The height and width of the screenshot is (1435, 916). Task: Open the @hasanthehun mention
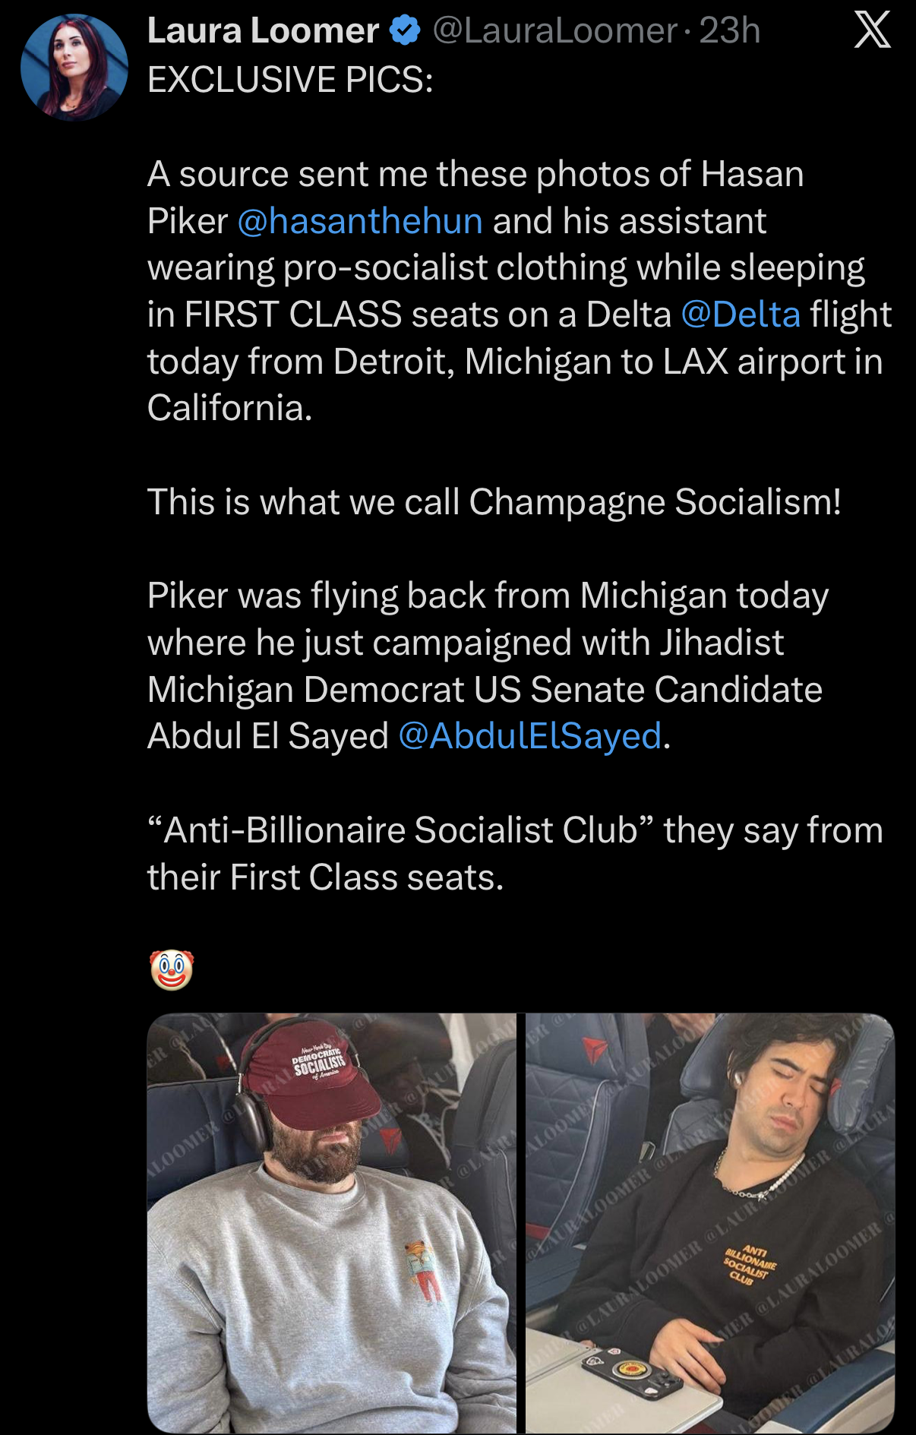click(360, 221)
